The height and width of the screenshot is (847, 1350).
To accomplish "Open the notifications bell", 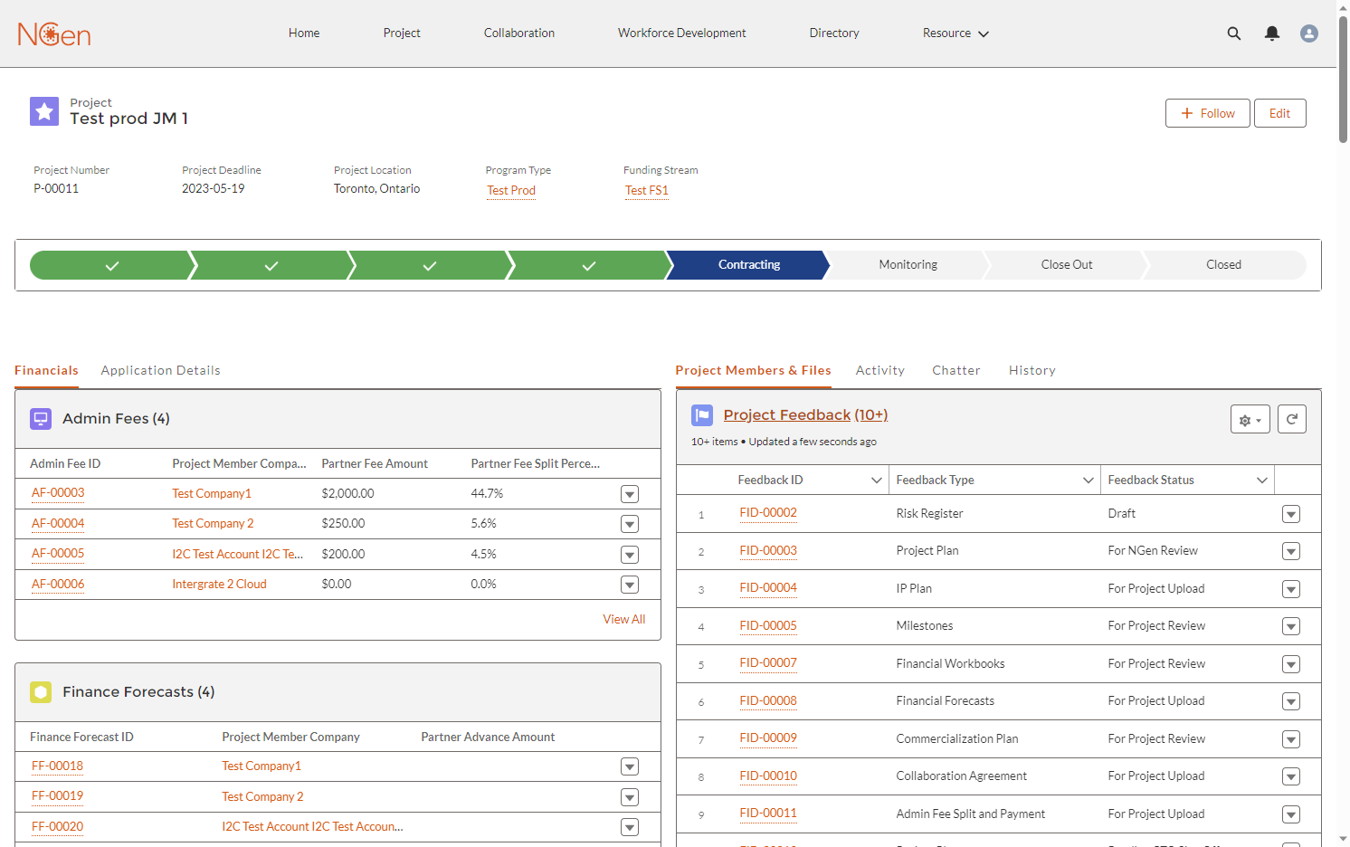I will (x=1271, y=33).
